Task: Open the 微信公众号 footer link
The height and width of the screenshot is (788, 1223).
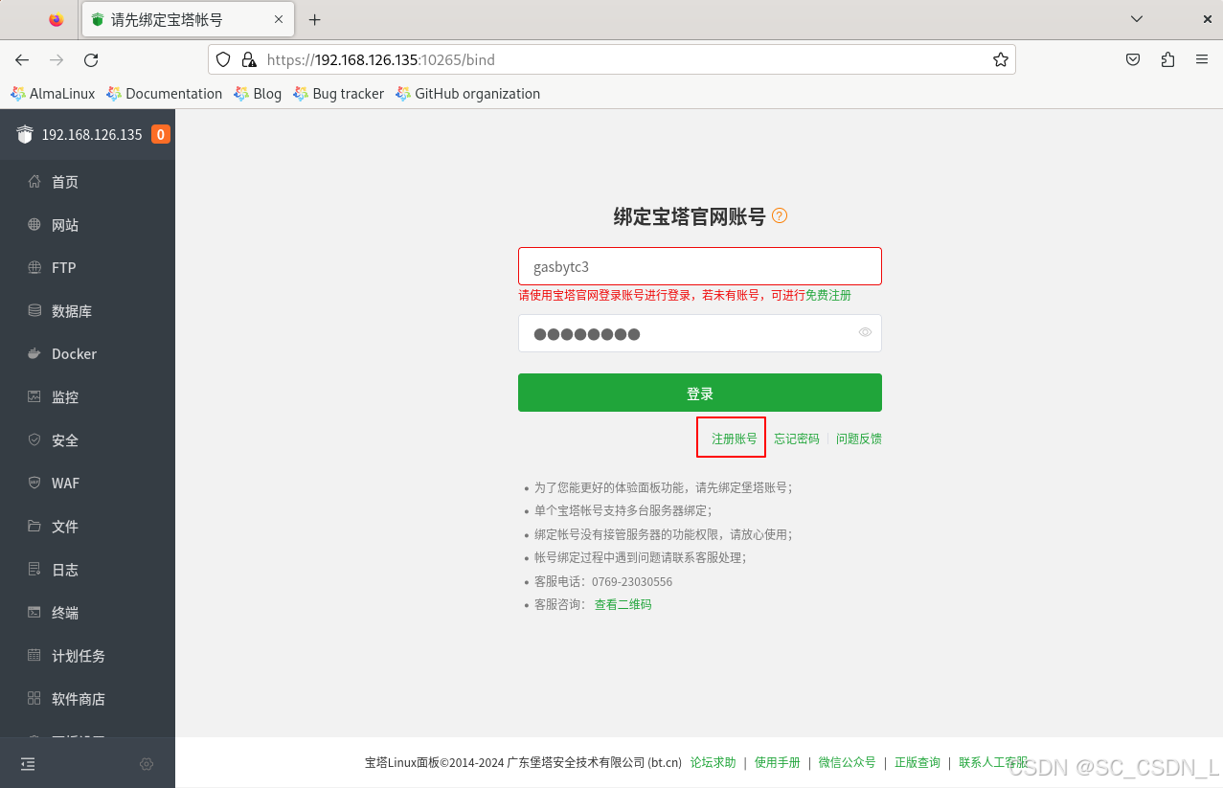Action: click(847, 762)
